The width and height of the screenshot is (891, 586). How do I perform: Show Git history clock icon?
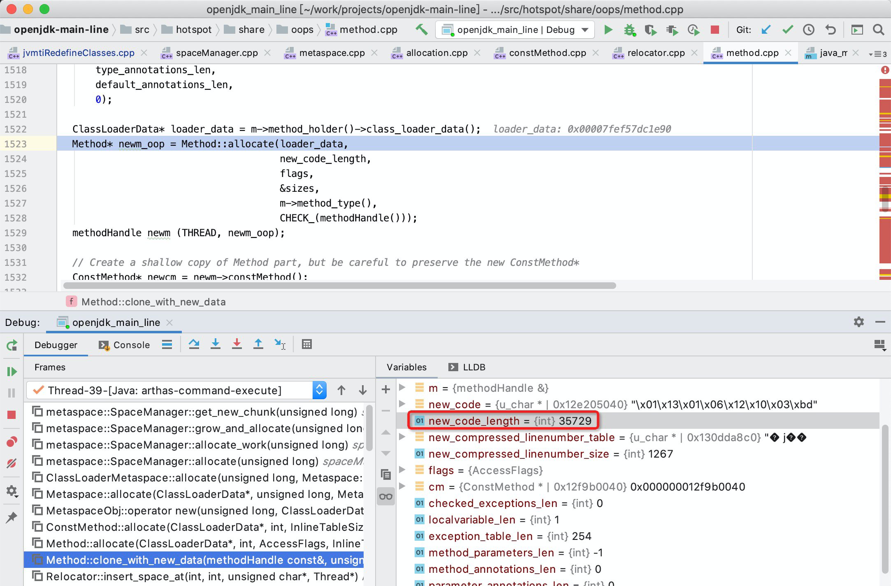(809, 30)
